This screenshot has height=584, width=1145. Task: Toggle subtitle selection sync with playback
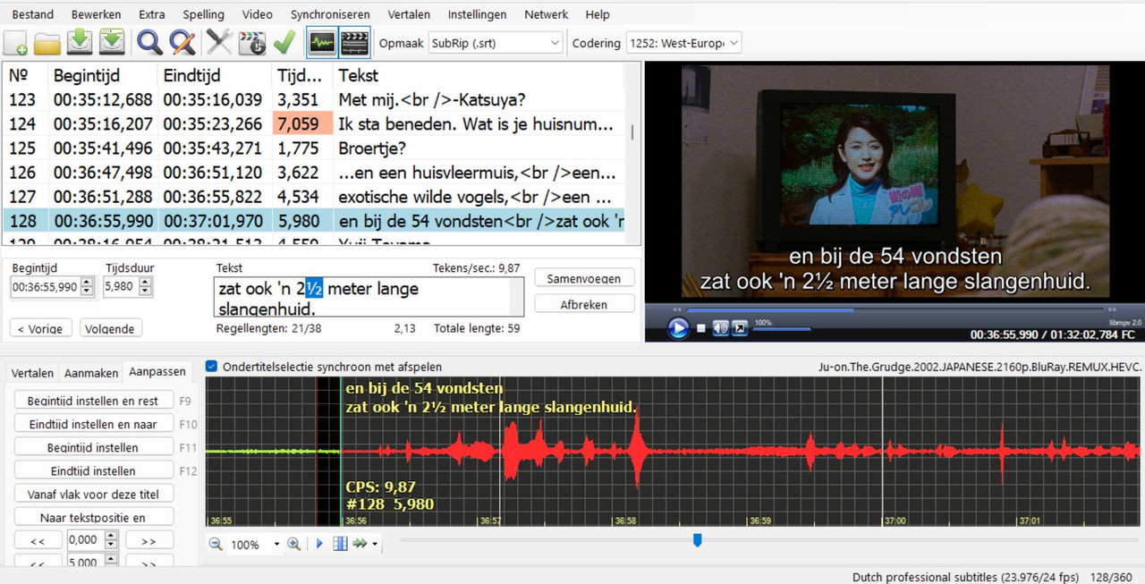point(211,367)
